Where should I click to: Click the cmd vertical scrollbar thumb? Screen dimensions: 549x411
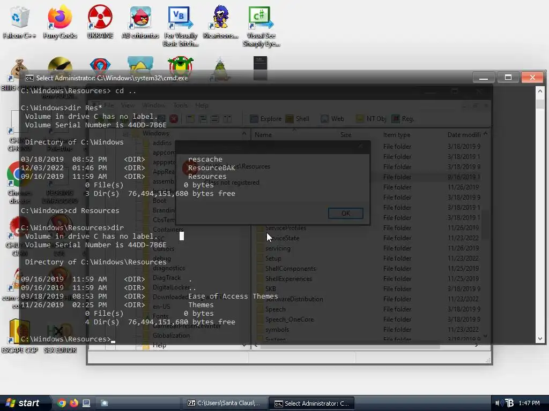coord(540,103)
